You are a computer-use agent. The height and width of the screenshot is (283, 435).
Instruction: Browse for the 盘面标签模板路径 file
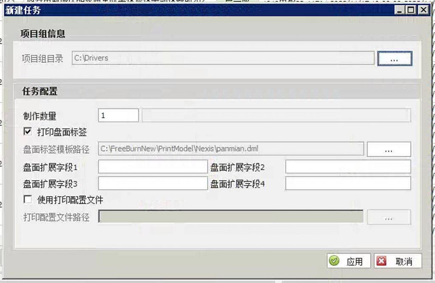(389, 149)
